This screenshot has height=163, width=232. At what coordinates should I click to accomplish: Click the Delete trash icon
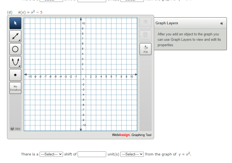point(145,35)
